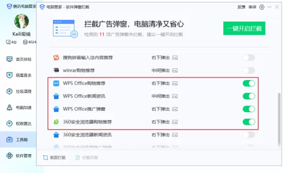Click the 4024 points indicator
284x173 pixels.
pyautogui.click(x=30, y=42)
